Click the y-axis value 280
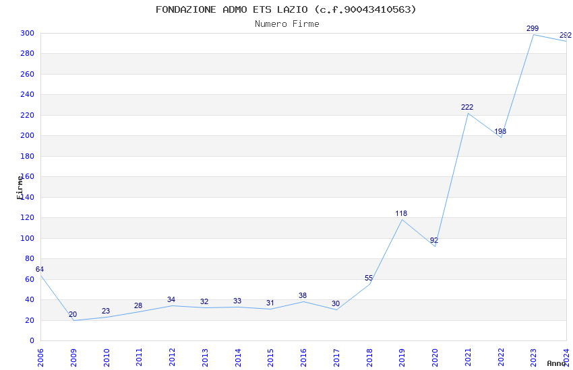This screenshot has height=370, width=573. [28, 54]
